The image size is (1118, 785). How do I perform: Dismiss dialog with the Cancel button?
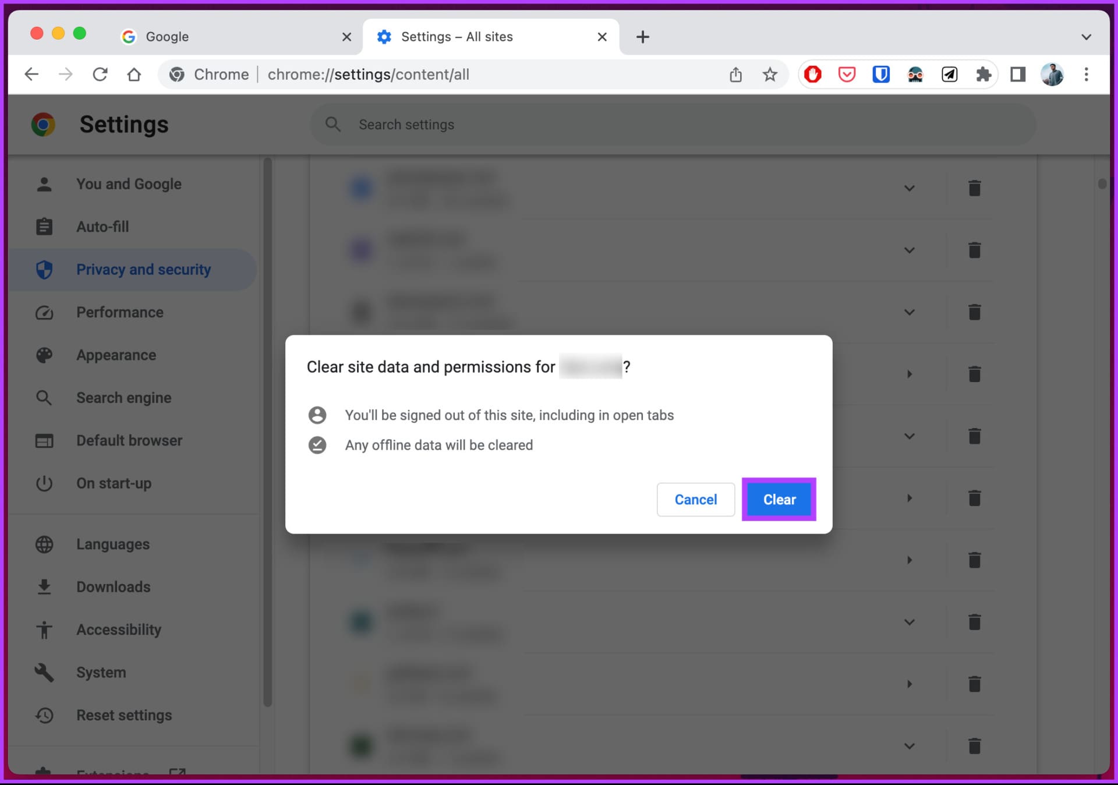696,500
